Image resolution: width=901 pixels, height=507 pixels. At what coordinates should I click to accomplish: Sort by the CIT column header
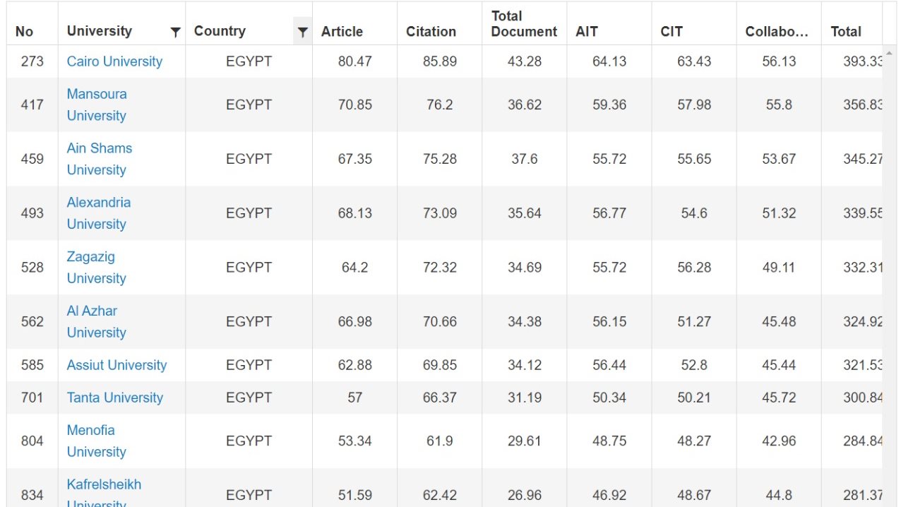(672, 32)
